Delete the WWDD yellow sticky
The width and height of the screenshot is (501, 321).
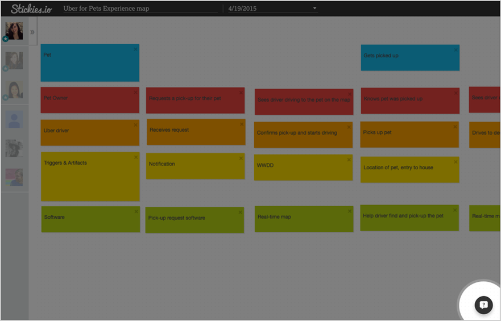point(349,160)
